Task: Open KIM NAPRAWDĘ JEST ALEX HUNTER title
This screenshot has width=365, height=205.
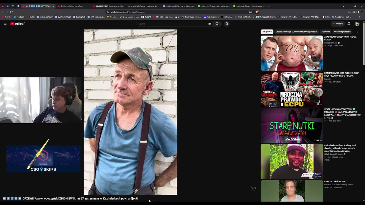Action: coord(341,75)
